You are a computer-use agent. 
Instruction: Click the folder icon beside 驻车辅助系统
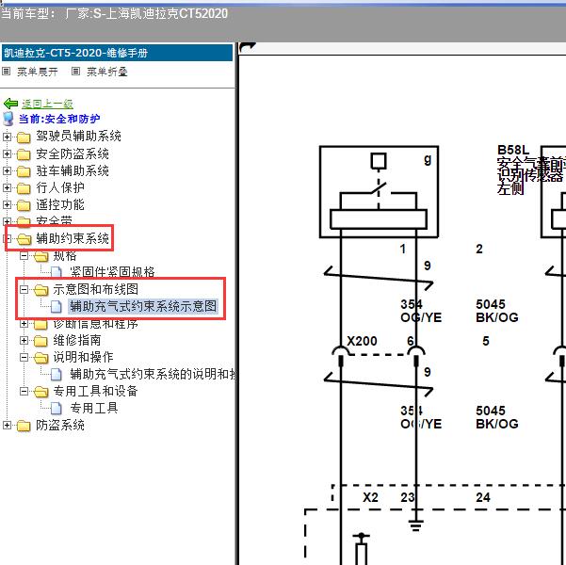coord(24,171)
